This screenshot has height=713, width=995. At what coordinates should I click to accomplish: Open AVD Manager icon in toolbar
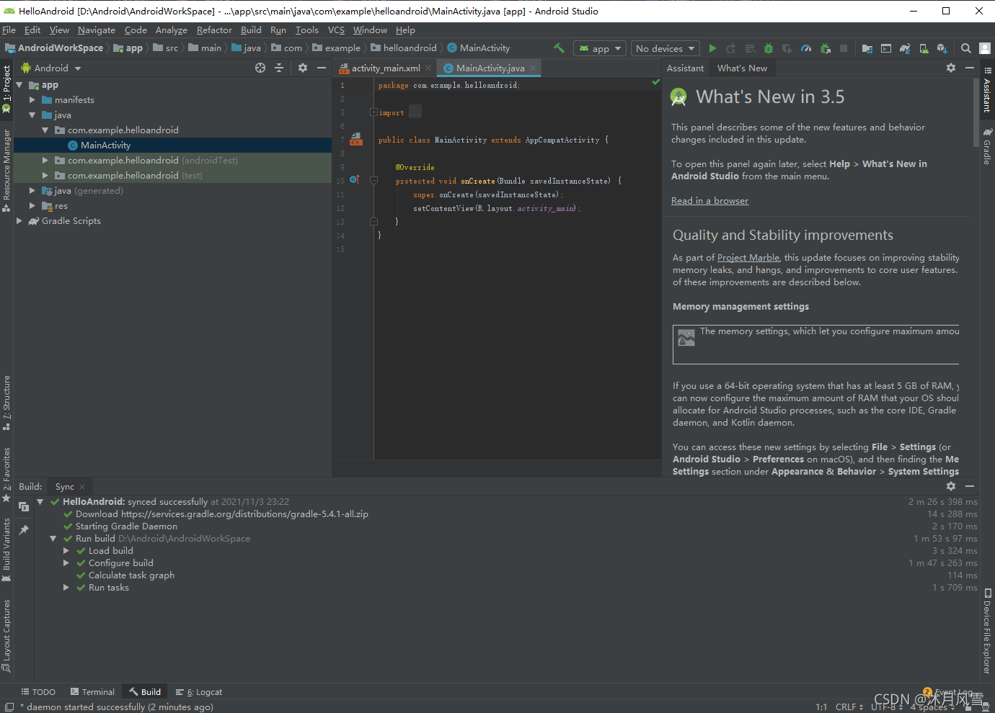(x=924, y=48)
